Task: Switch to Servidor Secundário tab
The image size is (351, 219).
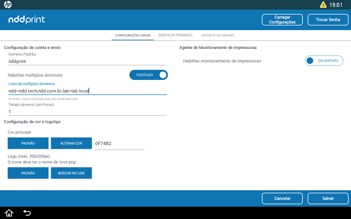Action: [x=218, y=35]
